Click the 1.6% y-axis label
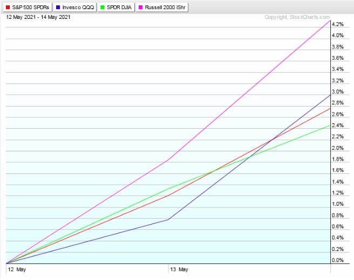Viewport: 354px width, 280px height. click(337, 170)
